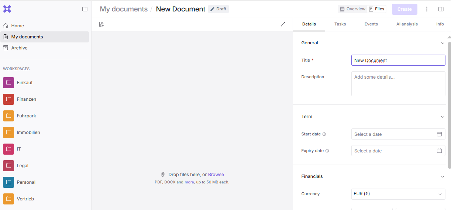Collapse the left sidebar panel icon

click(x=85, y=9)
